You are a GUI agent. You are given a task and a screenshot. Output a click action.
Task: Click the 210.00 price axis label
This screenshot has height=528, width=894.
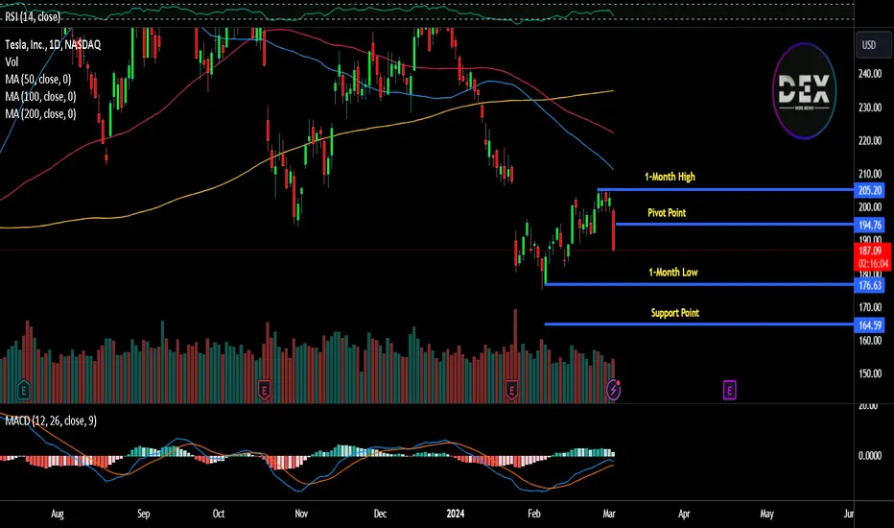pyautogui.click(x=870, y=174)
